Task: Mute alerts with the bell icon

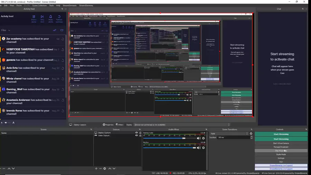Action: pyautogui.click(x=50, y=19)
